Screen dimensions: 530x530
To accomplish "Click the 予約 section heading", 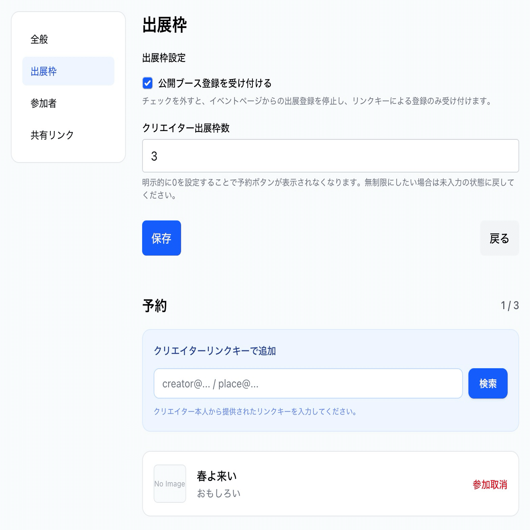I will [155, 306].
